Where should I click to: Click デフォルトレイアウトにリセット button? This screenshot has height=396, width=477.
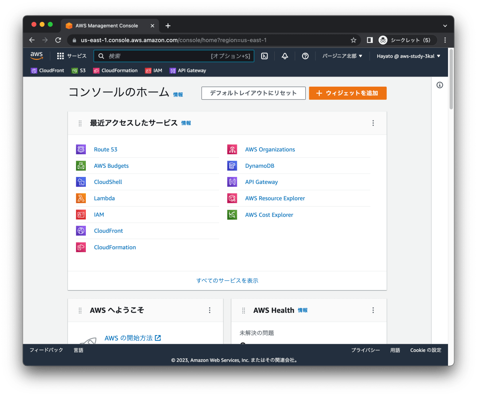pyautogui.click(x=254, y=93)
